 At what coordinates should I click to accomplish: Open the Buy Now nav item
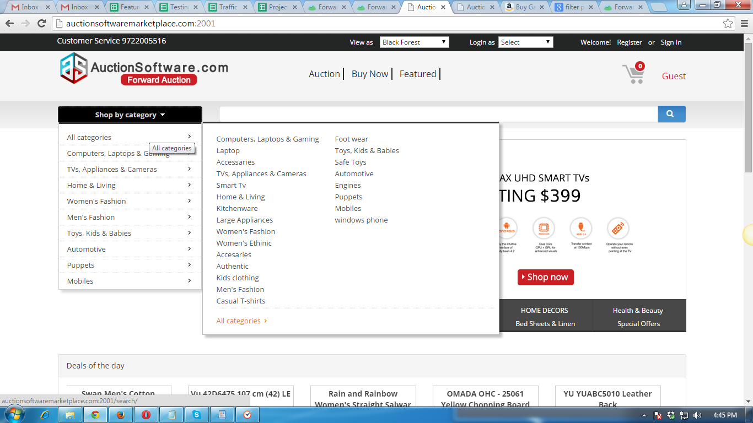tap(370, 74)
